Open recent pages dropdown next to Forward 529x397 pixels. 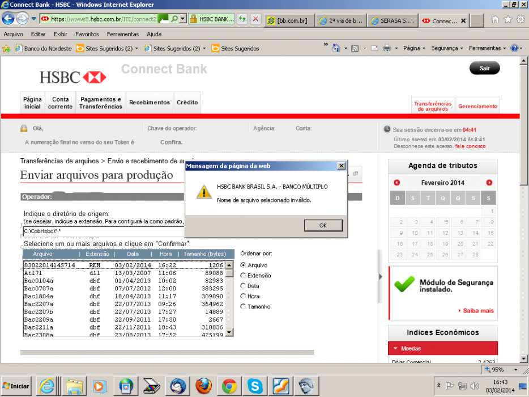(34, 19)
